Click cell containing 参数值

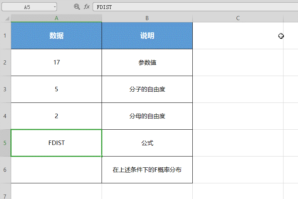[x=147, y=63]
